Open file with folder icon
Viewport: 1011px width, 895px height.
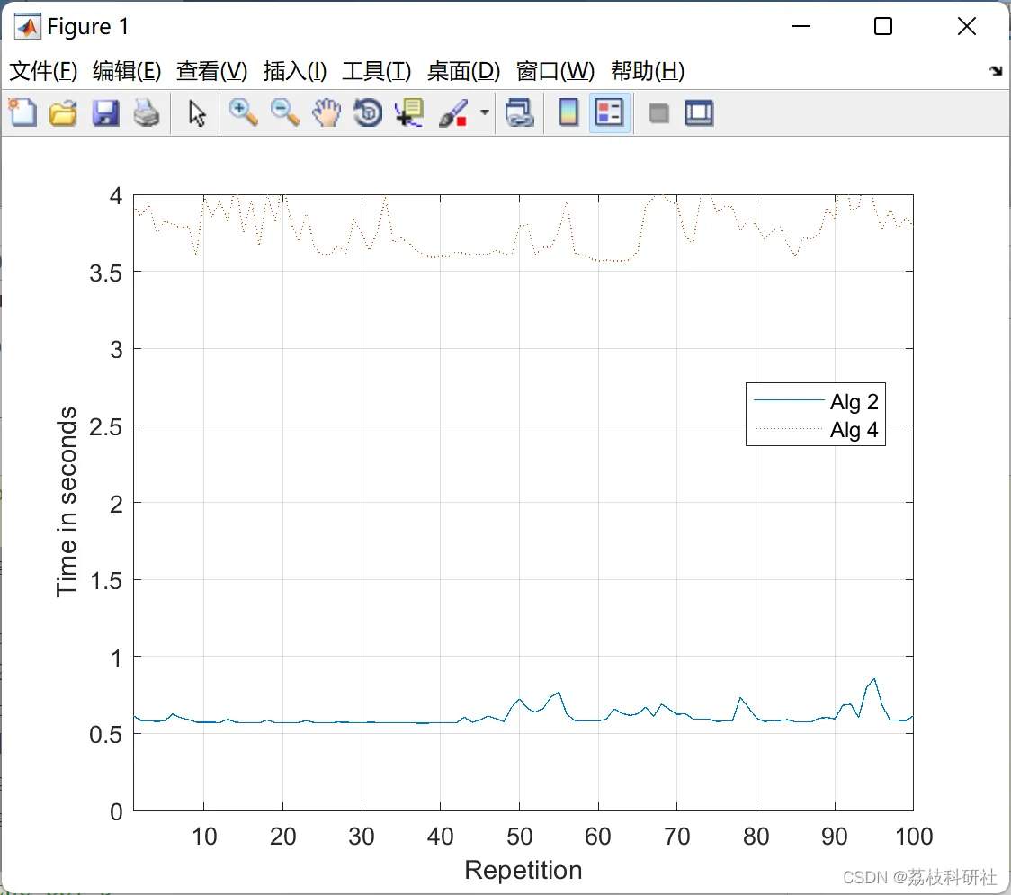[x=63, y=113]
